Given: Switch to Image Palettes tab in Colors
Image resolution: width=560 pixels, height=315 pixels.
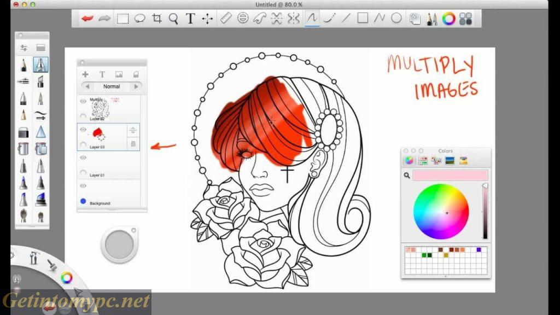Looking at the screenshot, I should click(450, 161).
